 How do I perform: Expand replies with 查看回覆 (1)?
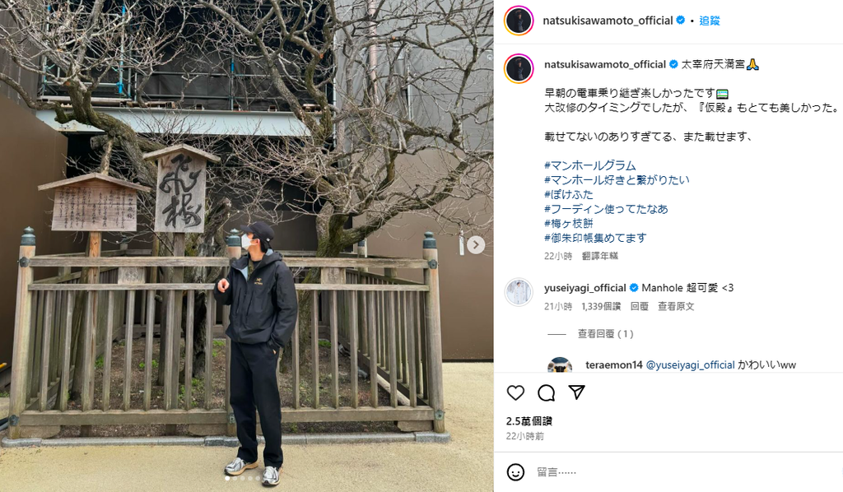605,334
